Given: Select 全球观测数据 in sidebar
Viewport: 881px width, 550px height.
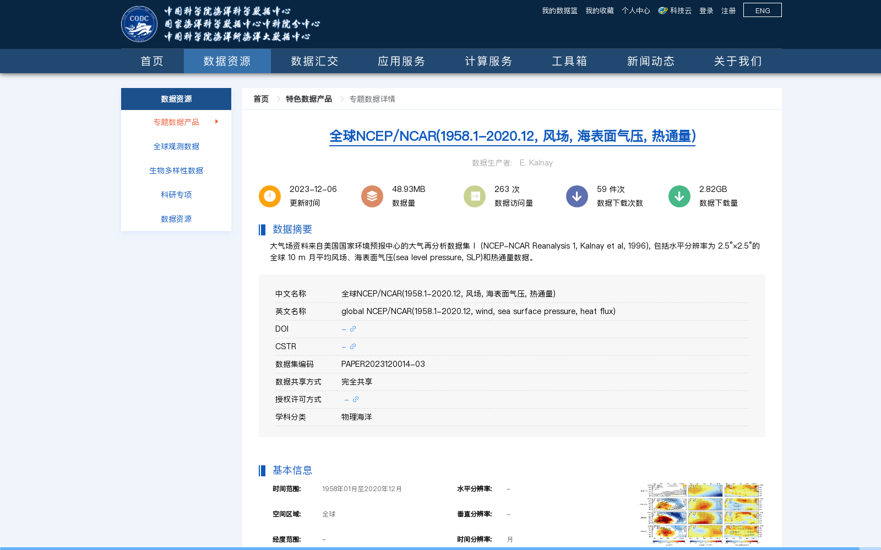Looking at the screenshot, I should tap(176, 146).
